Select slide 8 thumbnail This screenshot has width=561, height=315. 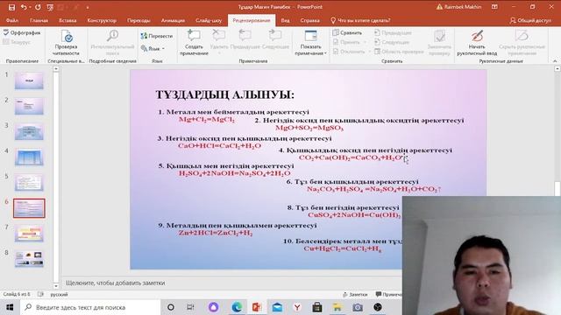click(x=29, y=259)
